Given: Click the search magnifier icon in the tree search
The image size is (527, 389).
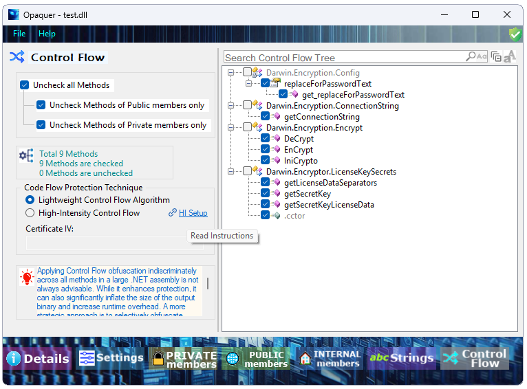Looking at the screenshot, I should pyautogui.click(x=471, y=56).
